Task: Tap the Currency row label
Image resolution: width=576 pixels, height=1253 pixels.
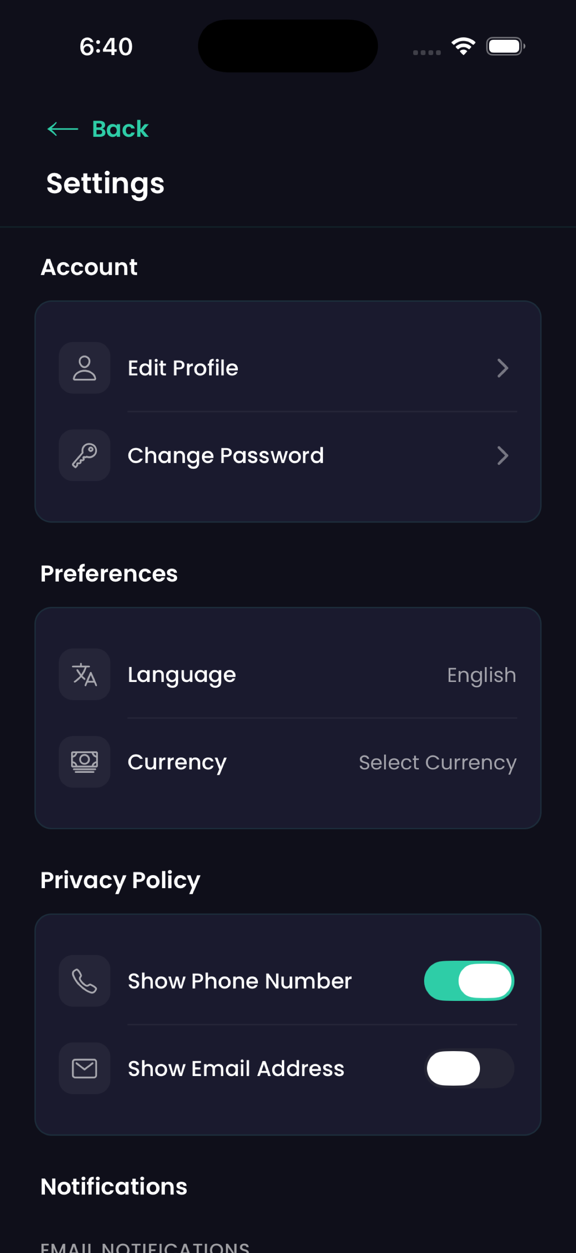Action: tap(177, 762)
